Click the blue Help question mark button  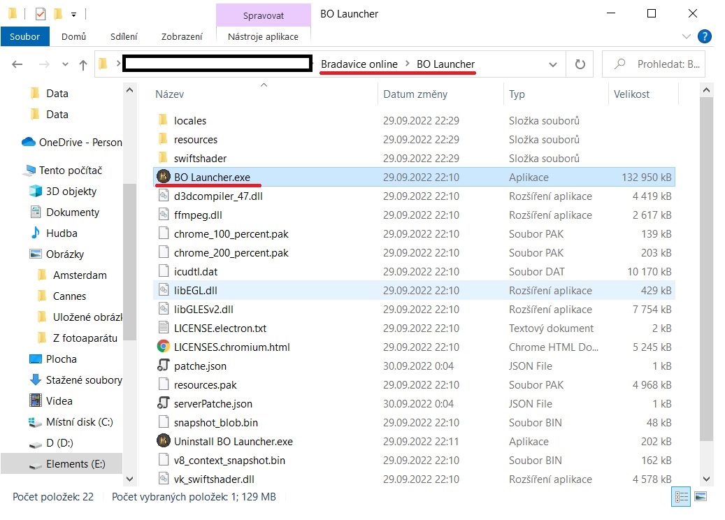705,36
